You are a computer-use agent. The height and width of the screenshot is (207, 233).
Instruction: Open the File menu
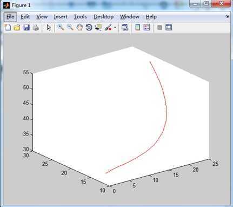[10, 17]
